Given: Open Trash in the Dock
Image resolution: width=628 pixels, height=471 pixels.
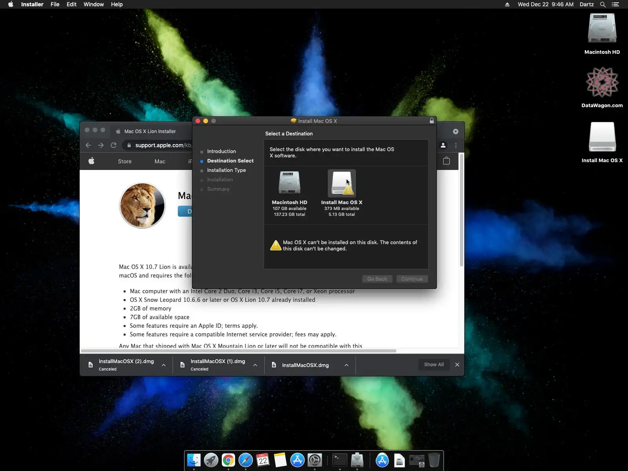Looking at the screenshot, I should coord(434,460).
